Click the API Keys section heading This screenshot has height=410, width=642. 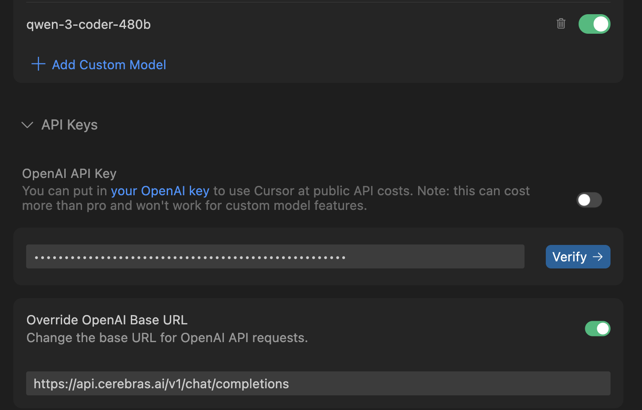coord(69,125)
